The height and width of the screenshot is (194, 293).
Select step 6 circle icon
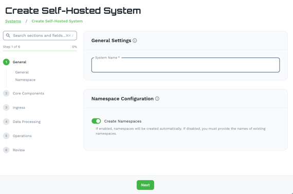click(6, 150)
